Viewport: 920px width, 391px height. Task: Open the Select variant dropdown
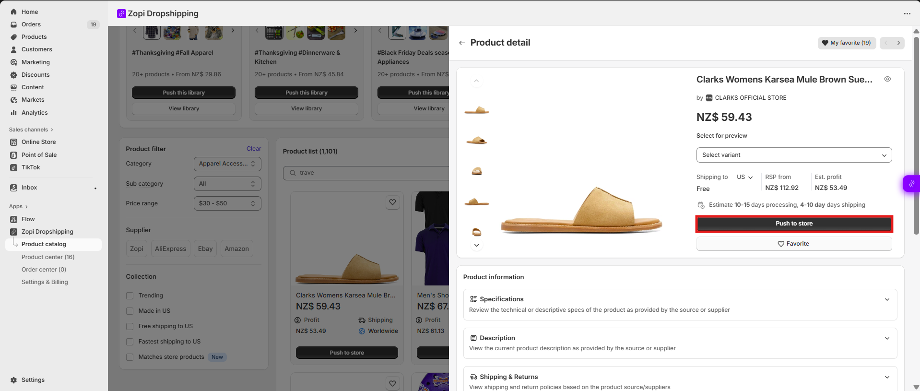(794, 155)
